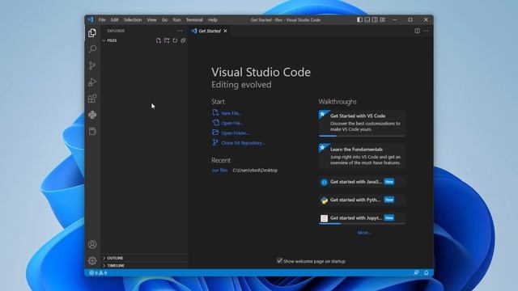Expand the OUTLINE section
Viewport: 518px width, 291px height.
(144, 258)
